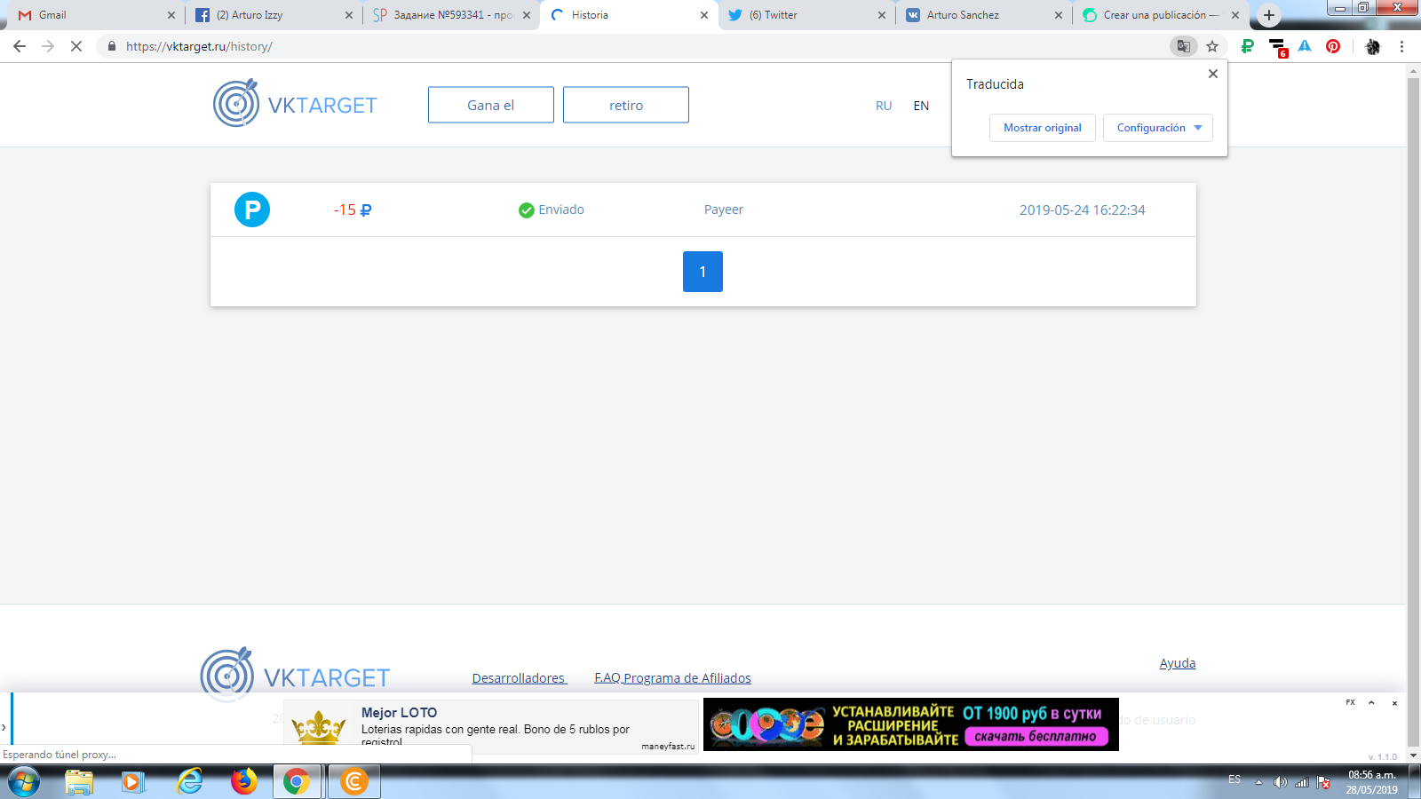Click the Payeer payment method text
Viewport: 1421px width, 799px height.
(x=724, y=210)
